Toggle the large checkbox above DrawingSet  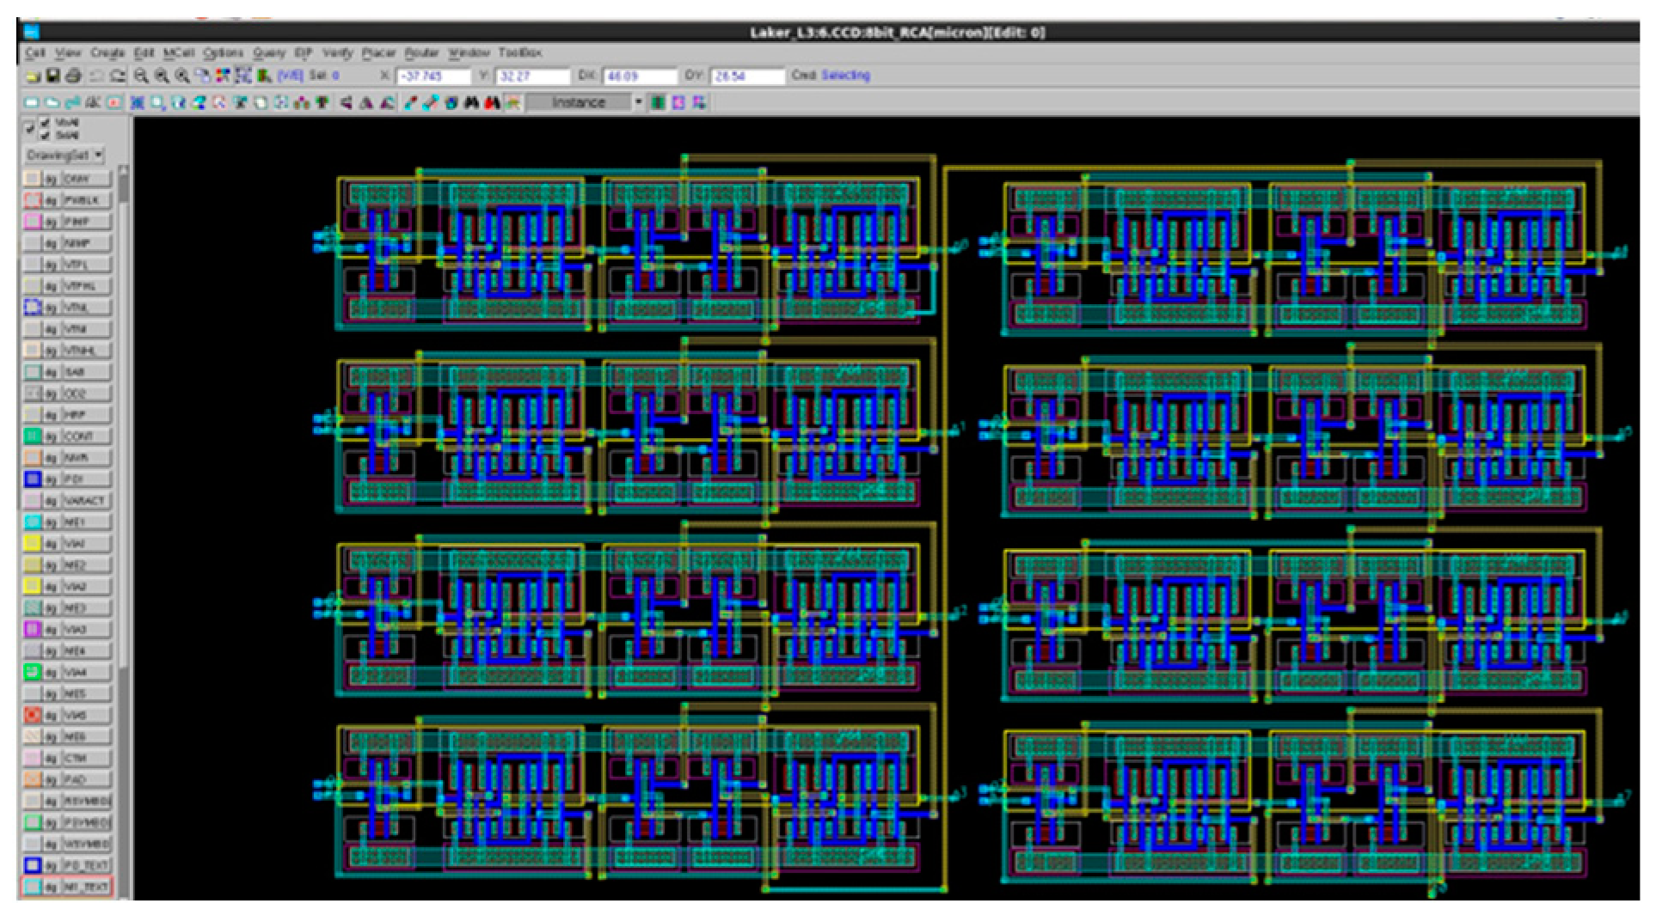point(30,129)
